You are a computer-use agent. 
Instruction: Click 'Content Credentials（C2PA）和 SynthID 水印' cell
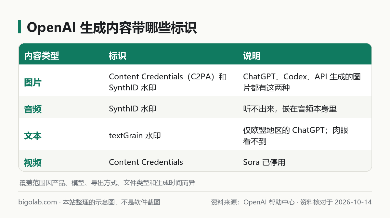pyautogui.click(x=168, y=82)
